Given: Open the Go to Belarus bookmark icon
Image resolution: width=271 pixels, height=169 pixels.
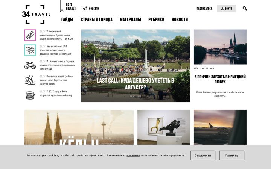Looking at the screenshot, I should (62, 6).
